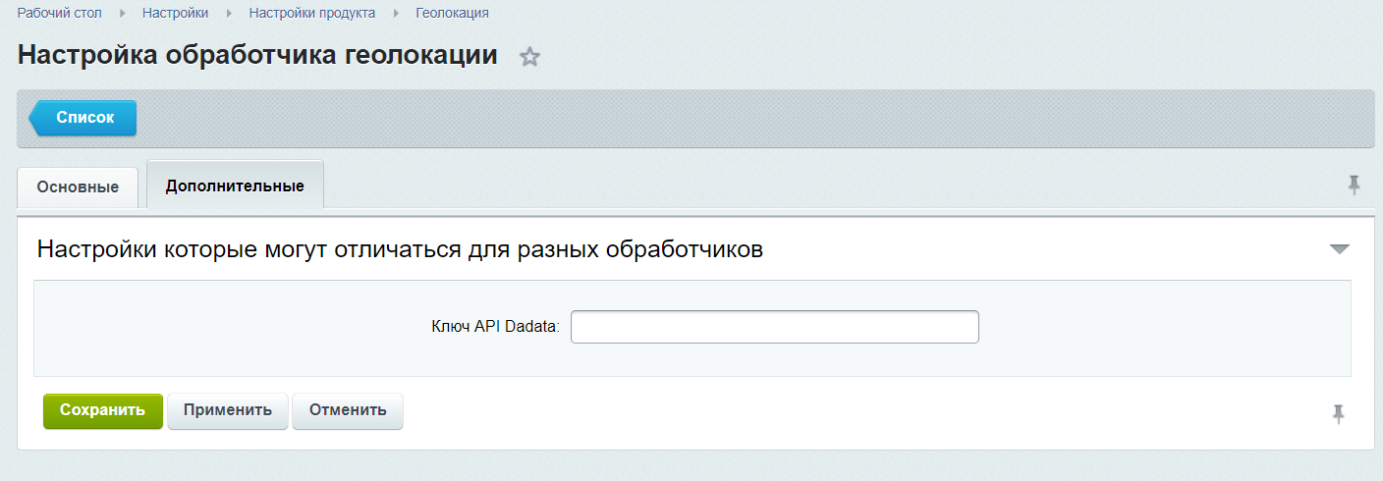The image size is (1383, 481).
Task: Click the pin icon beside the tabs
Action: (1355, 185)
